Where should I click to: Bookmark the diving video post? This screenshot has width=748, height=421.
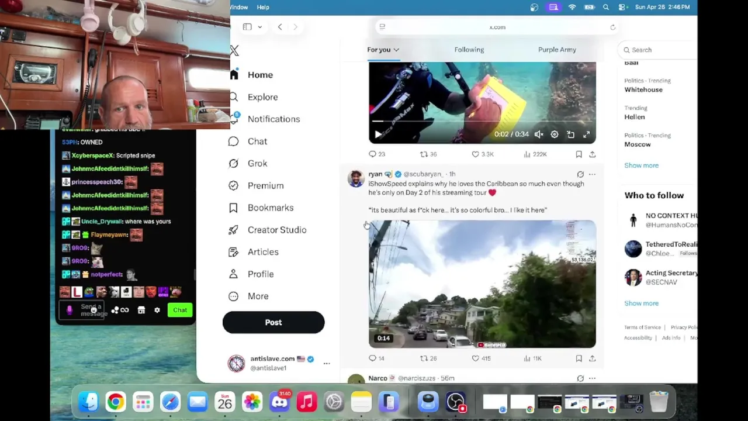[x=579, y=154]
